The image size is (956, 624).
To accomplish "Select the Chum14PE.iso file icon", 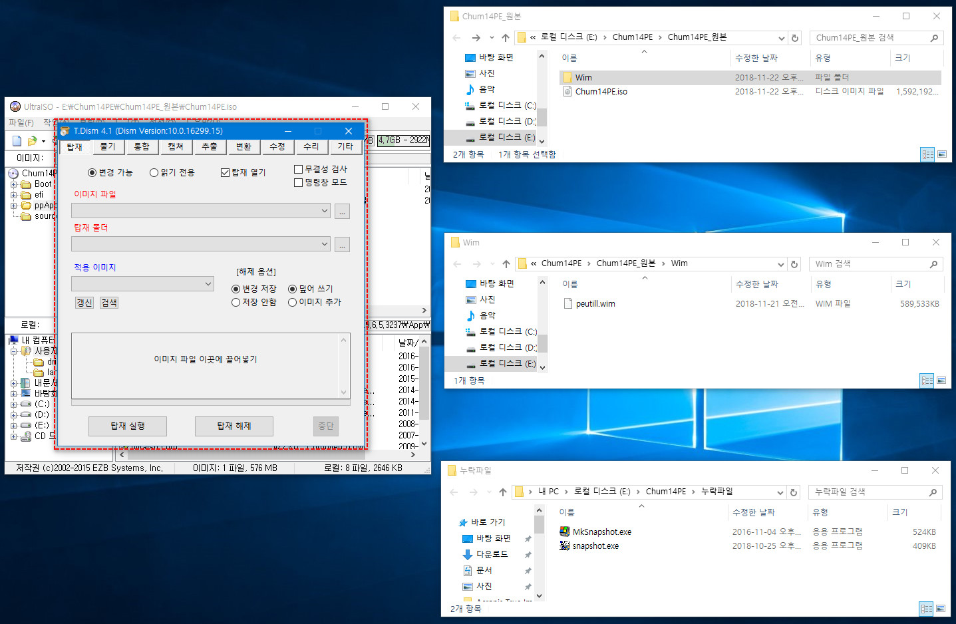I will (x=567, y=91).
